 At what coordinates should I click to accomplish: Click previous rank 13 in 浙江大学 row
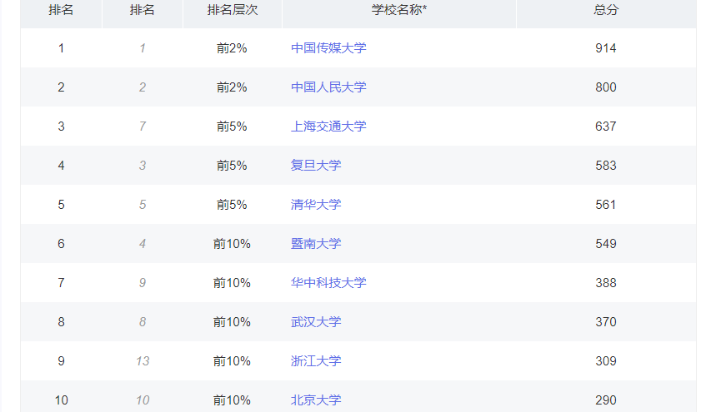click(x=143, y=361)
